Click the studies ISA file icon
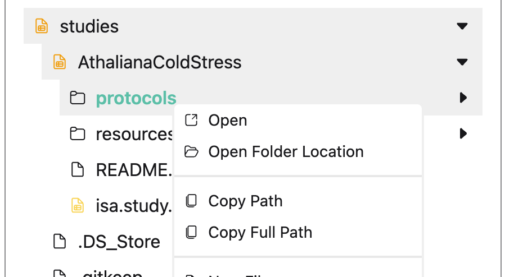Viewport: 532px width, 277px height. coord(42,26)
